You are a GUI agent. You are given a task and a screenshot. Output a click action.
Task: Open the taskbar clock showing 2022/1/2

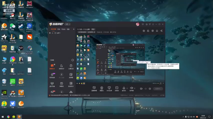[x=203, y=117]
